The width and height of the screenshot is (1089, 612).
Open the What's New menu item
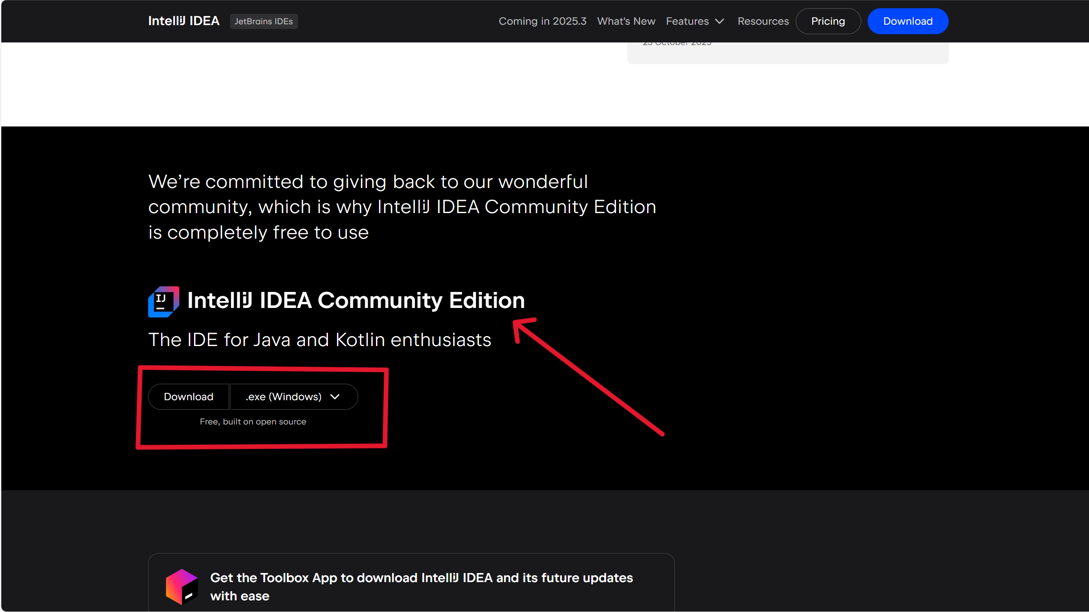click(x=626, y=21)
